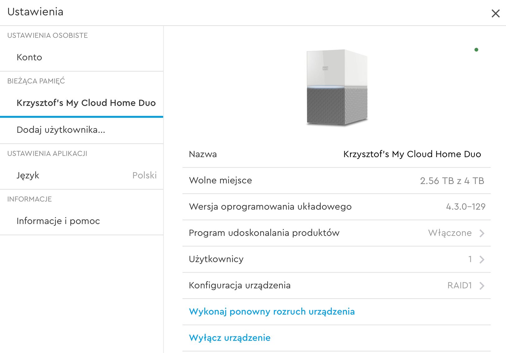
Task: Expand Program udoskonalania produktów chevron
Action: 482,233
